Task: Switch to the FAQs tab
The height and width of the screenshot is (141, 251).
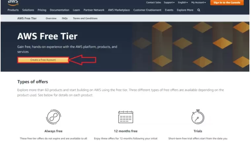Action: [65, 18]
